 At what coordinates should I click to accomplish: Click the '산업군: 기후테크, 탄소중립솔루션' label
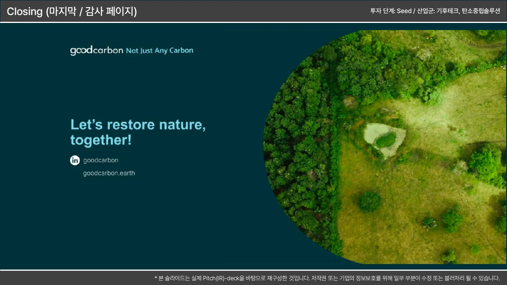(458, 11)
